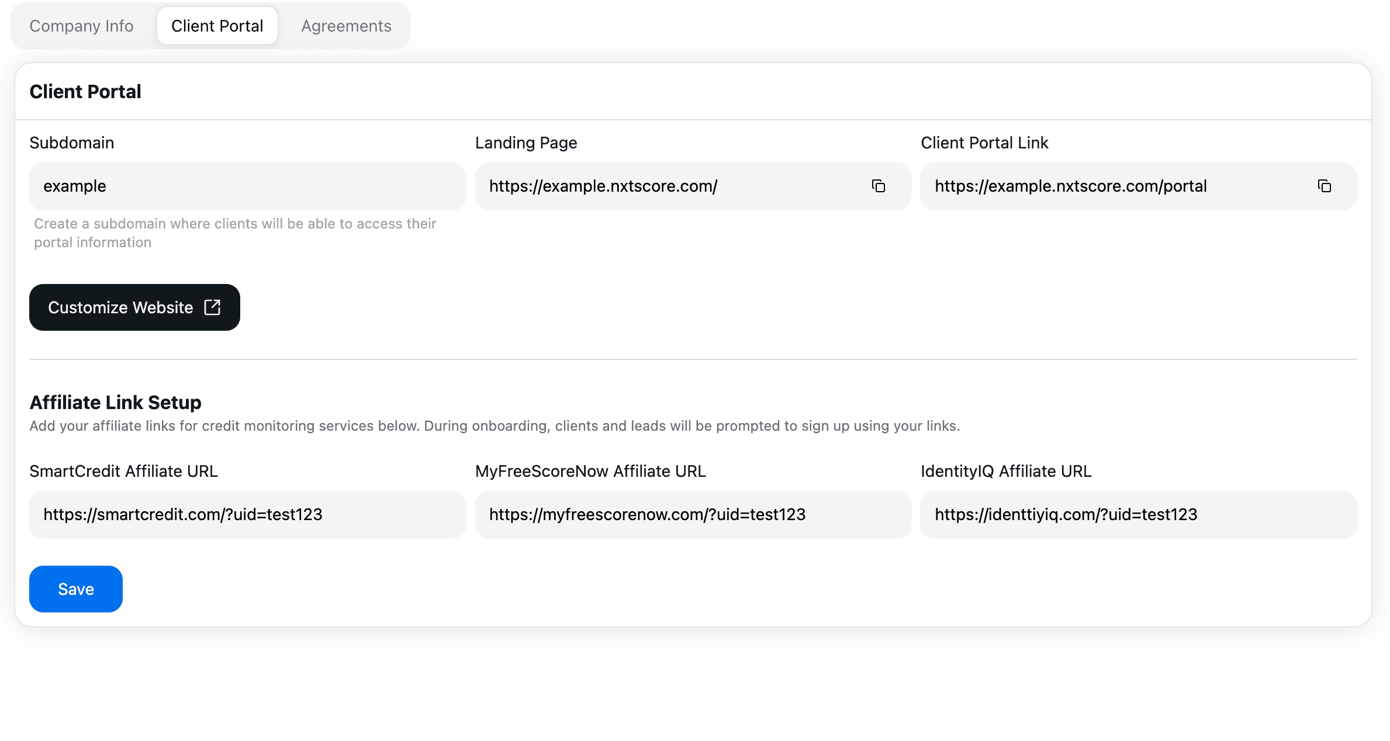Open the Agreements tab
The image size is (1390, 741).
(x=346, y=26)
